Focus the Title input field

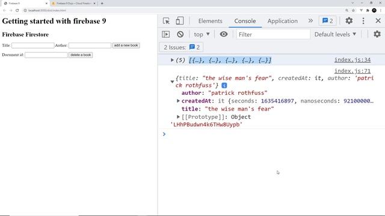[x=33, y=46]
